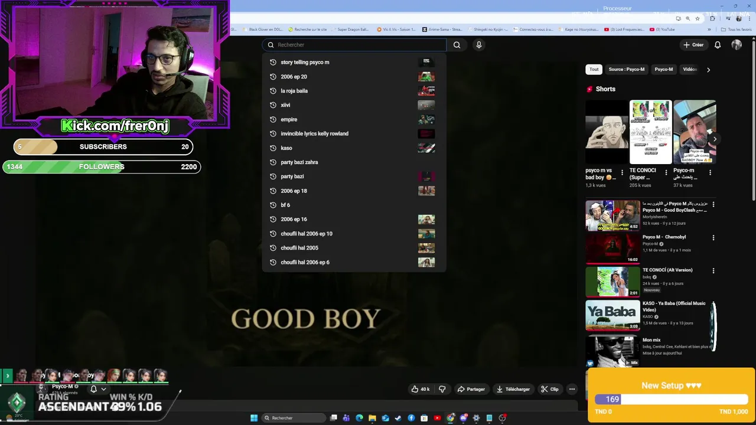Bookmark this page with the star icon
This screenshot has width=756, height=425.
pos(698,18)
